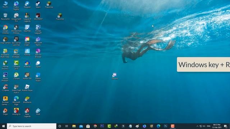Click the uTorrent desktop shortcut
This screenshot has height=129, width=230.
click(x=16, y=76)
